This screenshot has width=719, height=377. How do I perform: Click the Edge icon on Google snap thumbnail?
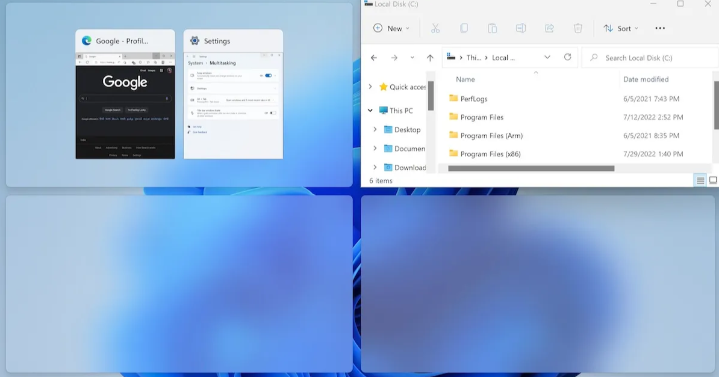(87, 41)
